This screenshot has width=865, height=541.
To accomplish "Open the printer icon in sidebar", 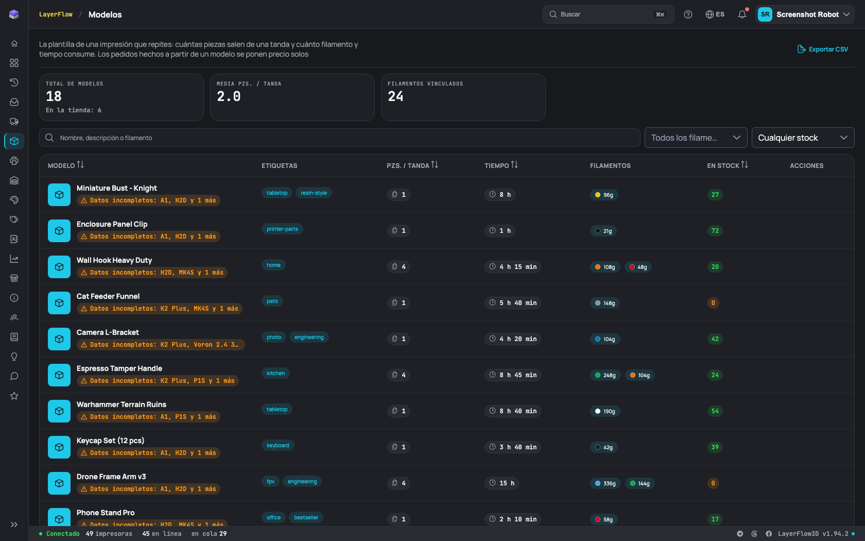I will tap(14, 161).
